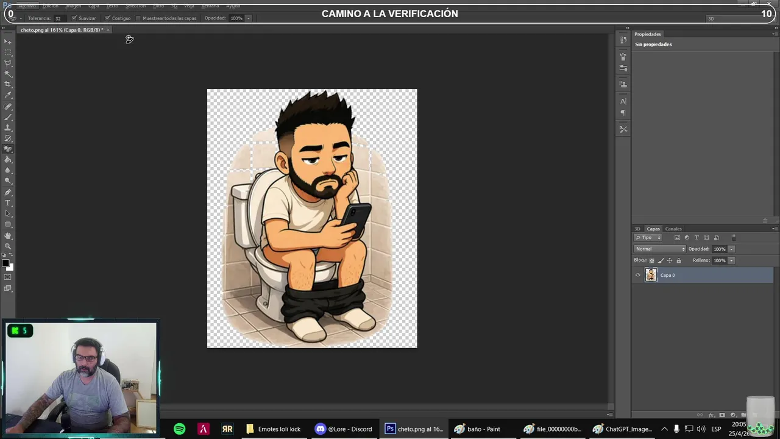
Task: Click the Tolerancia value field
Action: 59,18
